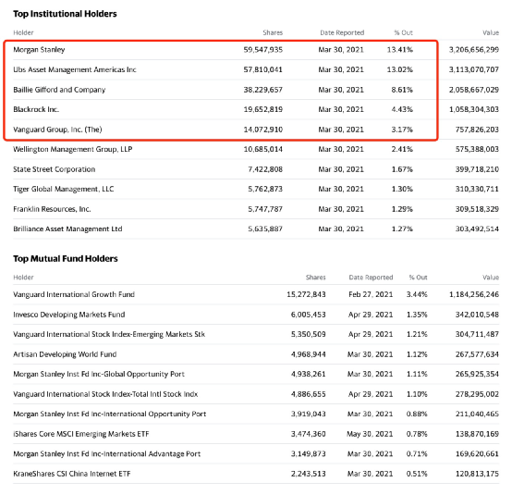Image resolution: width=512 pixels, height=495 pixels.
Task: Open KraneShares CSI China Internet ETF
Action: (72, 474)
